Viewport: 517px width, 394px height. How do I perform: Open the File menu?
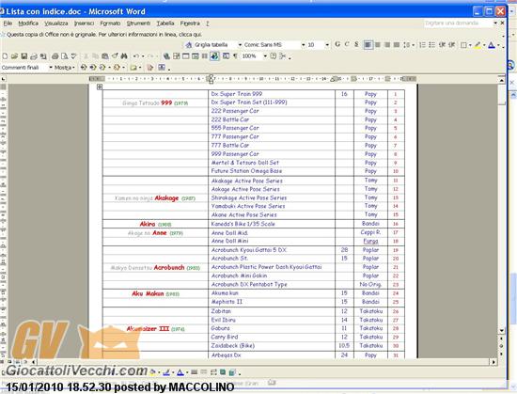(x=8, y=24)
